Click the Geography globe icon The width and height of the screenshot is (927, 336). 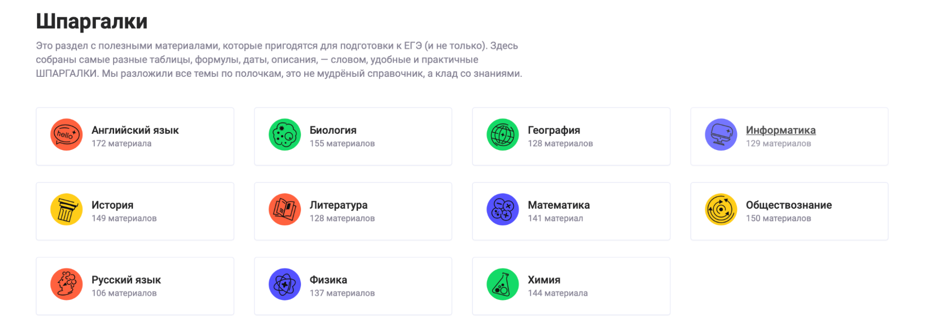[503, 135]
